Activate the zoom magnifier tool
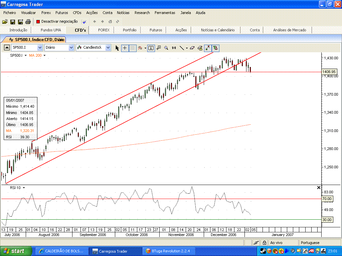 tap(167, 48)
